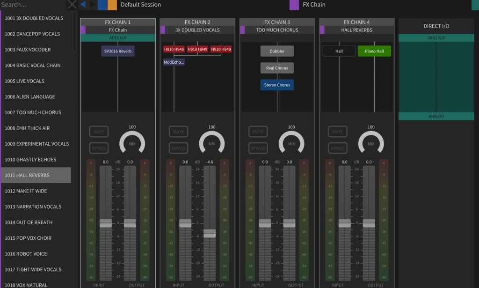Clear search with the X icon
The height and width of the screenshot is (288, 479).
72,5
